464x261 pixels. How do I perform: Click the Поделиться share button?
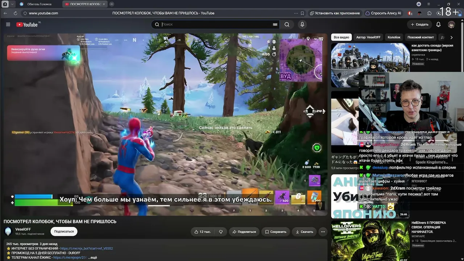coord(244,232)
